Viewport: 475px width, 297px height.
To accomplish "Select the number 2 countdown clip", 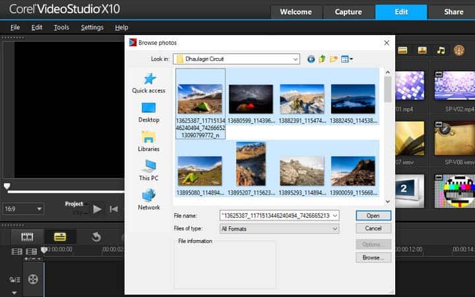I will [x=410, y=191].
